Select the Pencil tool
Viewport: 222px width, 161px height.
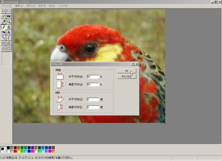coord(3,27)
